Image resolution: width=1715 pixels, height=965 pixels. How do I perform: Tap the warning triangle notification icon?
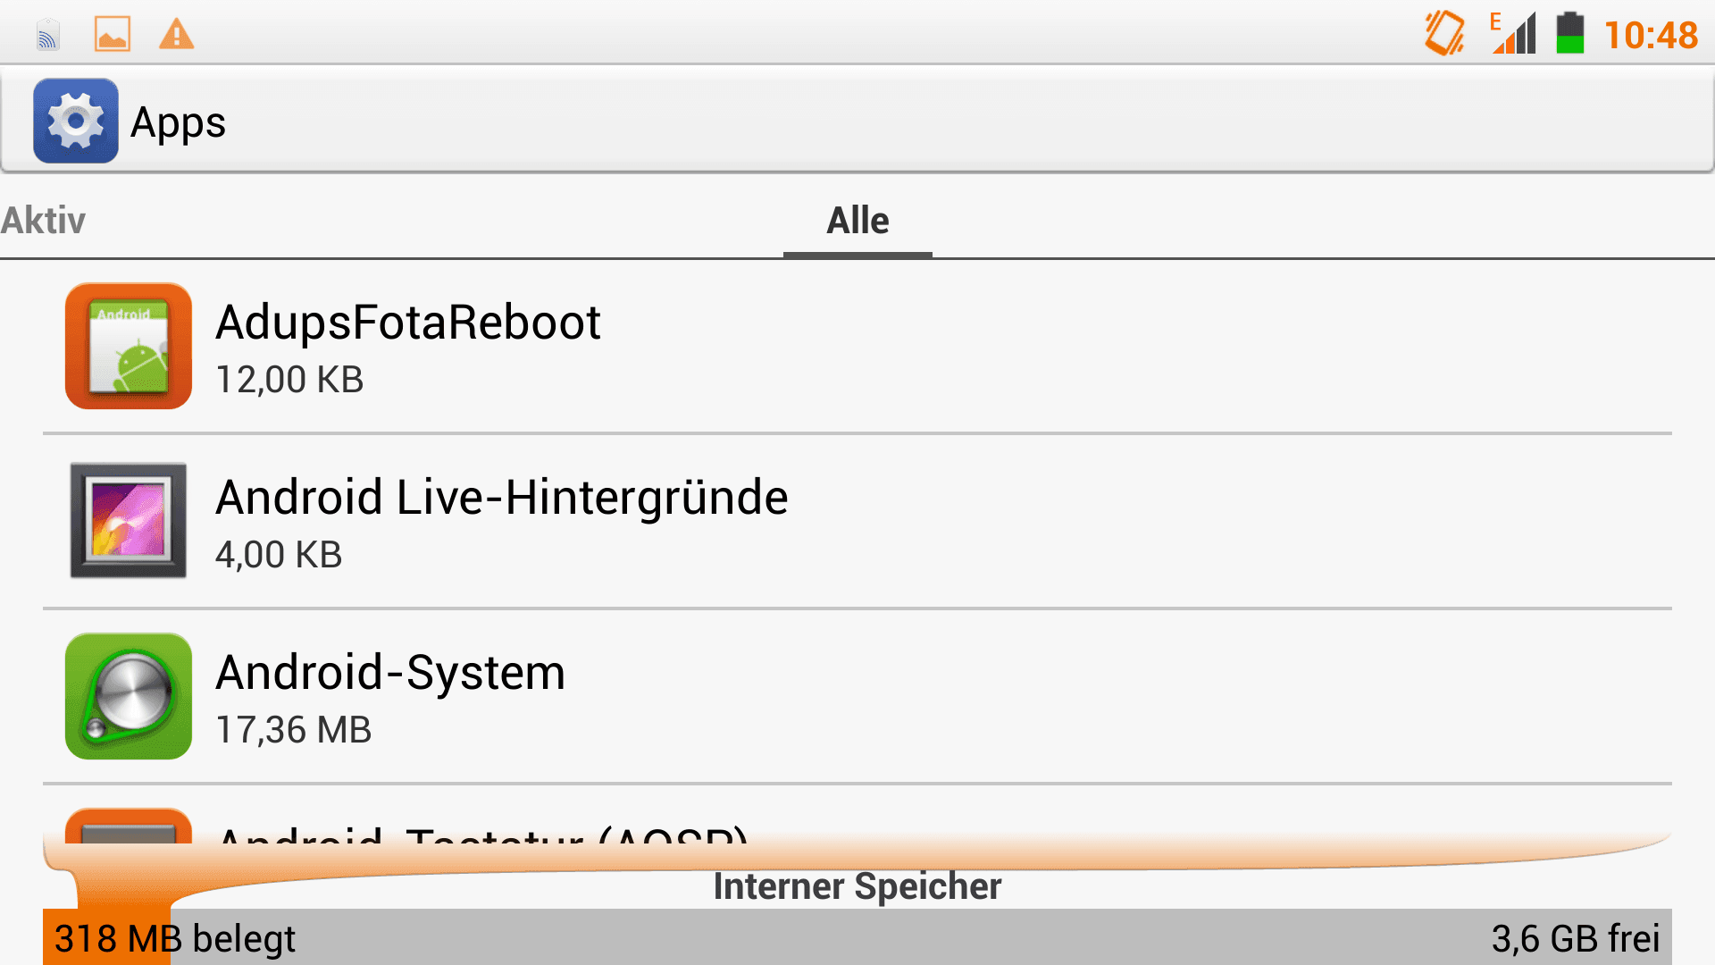[x=177, y=35]
